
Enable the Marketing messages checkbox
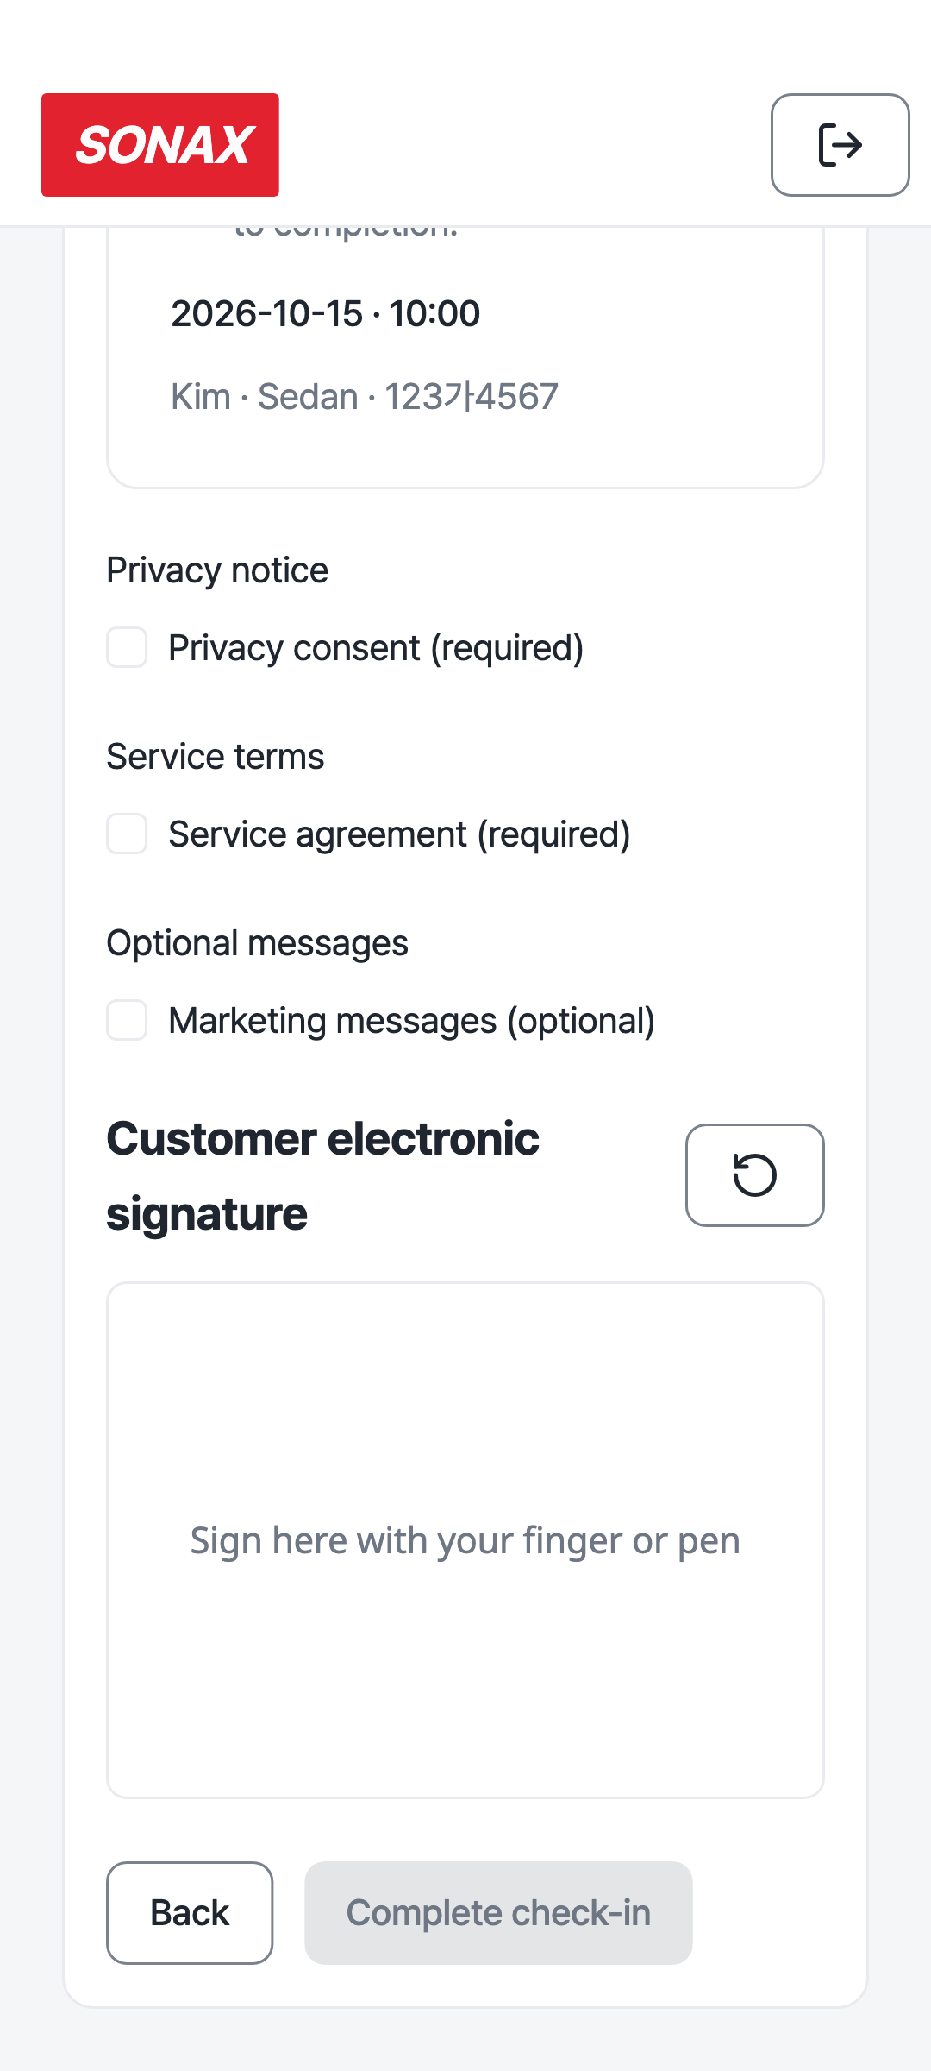(127, 1020)
